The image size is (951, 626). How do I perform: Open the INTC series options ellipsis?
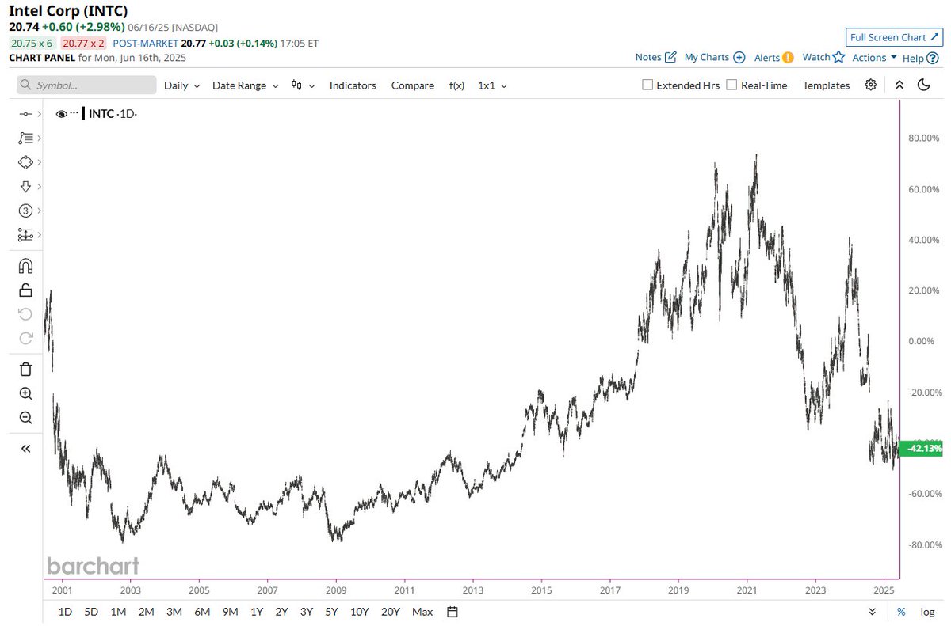click(x=74, y=114)
